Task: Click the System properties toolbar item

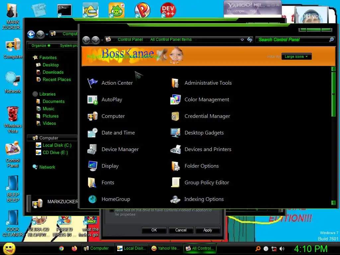Action: 68,45
